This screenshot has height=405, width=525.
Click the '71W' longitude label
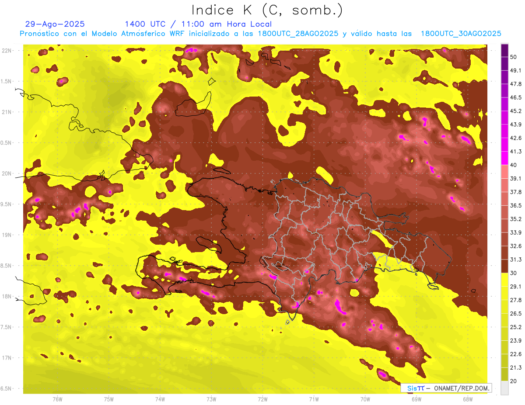[314, 399]
